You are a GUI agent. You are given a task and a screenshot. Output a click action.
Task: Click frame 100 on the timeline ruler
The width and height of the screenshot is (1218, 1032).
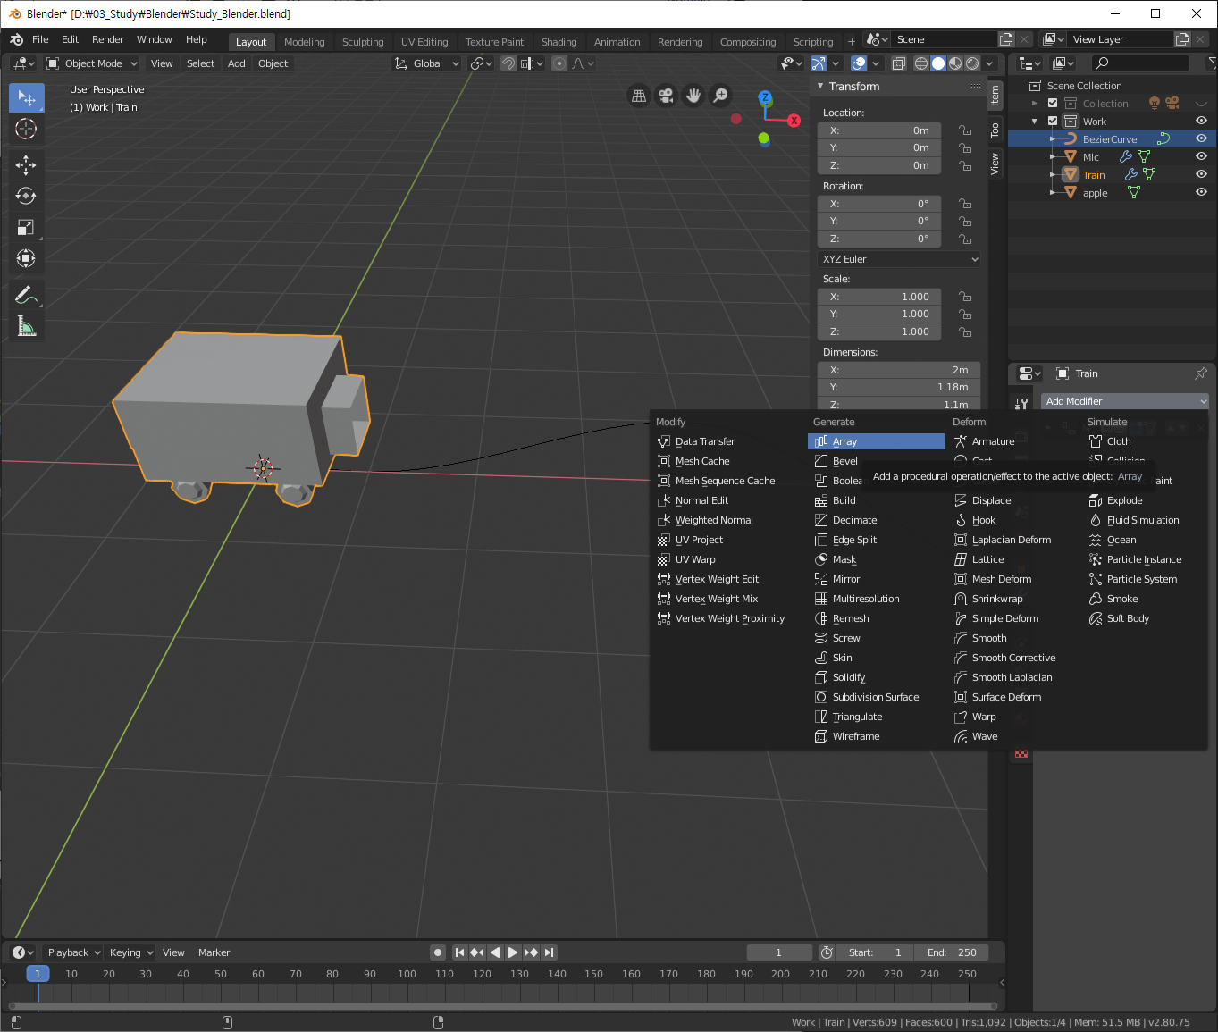pos(407,974)
